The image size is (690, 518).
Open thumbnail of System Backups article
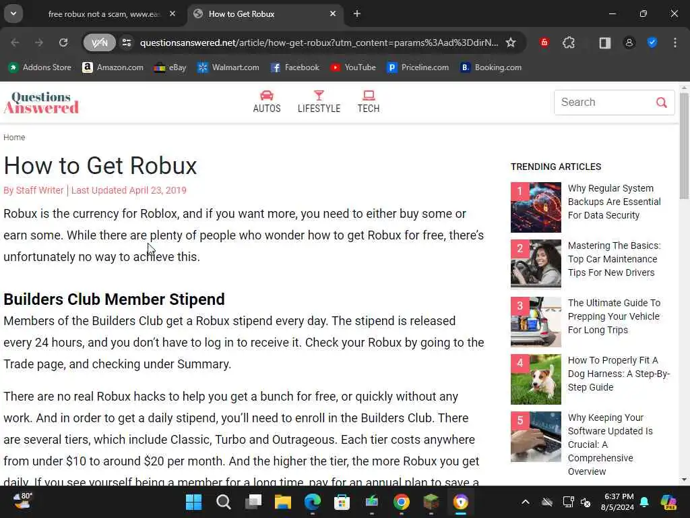coord(536,208)
